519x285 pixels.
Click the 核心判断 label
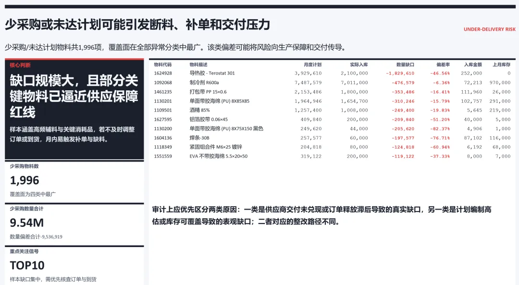coord(20,65)
